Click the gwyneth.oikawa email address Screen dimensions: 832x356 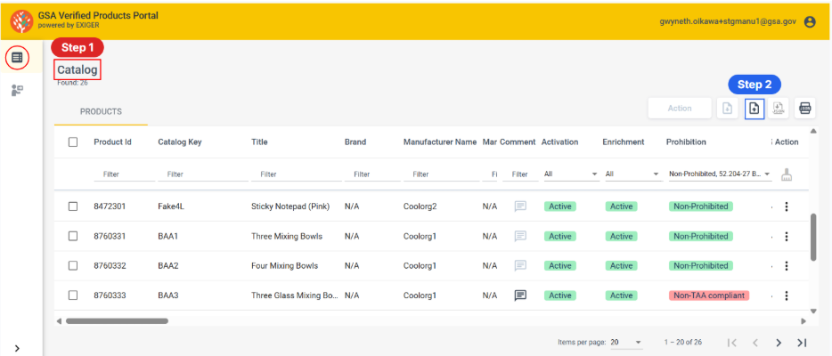tap(727, 21)
